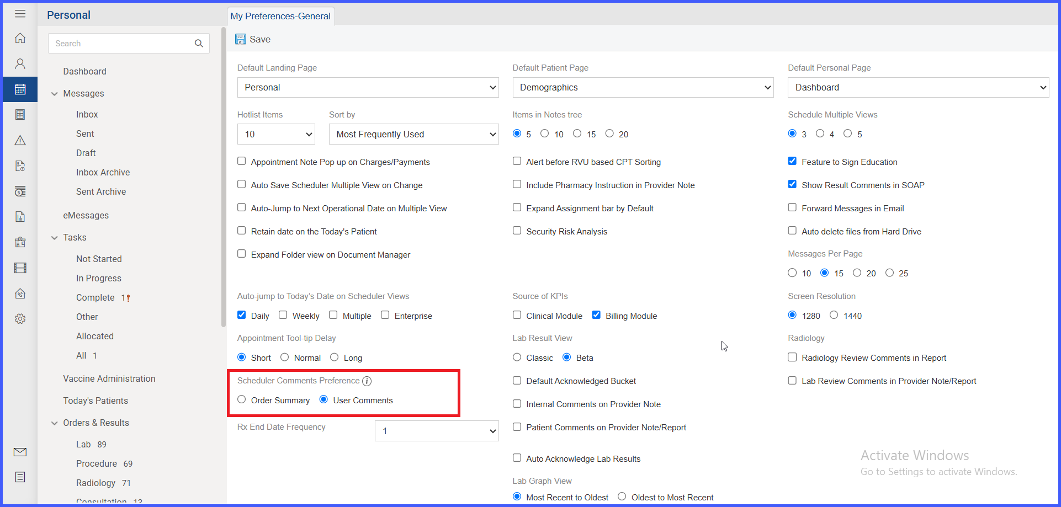1061x507 pixels.
Task: Open the billing document icon in sidebar
Action: [20, 166]
